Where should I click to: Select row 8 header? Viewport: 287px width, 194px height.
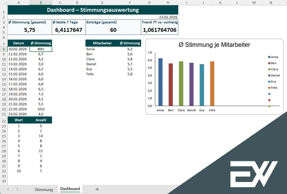[3, 49]
